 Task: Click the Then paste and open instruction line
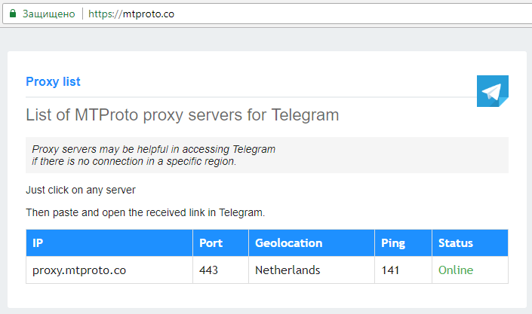145,212
